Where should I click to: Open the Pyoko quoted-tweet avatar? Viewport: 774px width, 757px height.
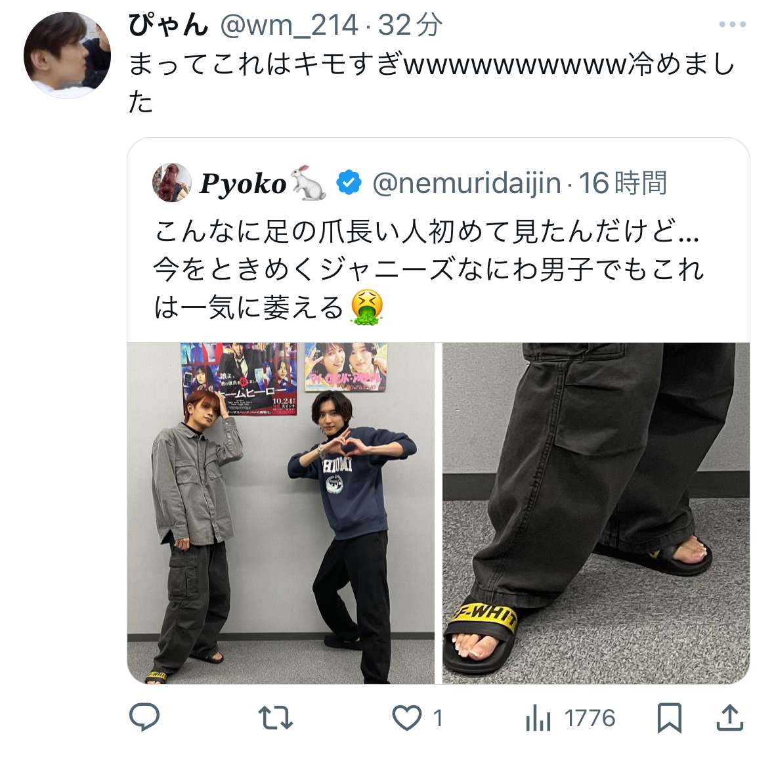172,183
